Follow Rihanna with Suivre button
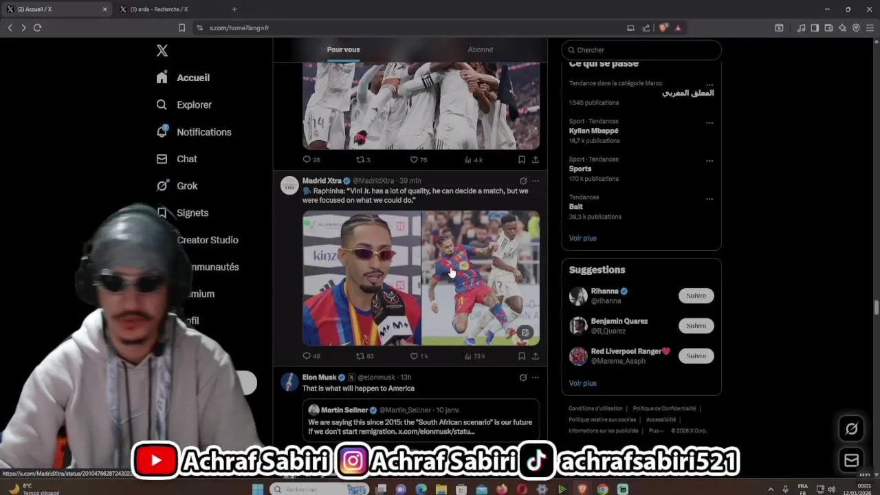 click(696, 296)
